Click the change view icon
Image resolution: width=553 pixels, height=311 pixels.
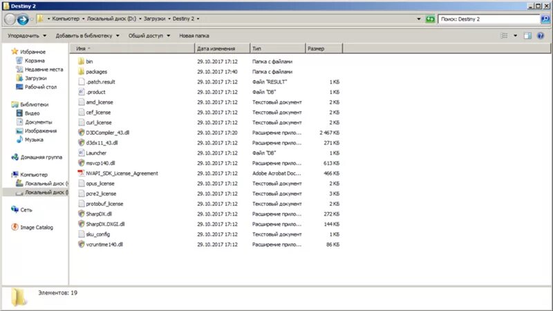pyautogui.click(x=504, y=36)
